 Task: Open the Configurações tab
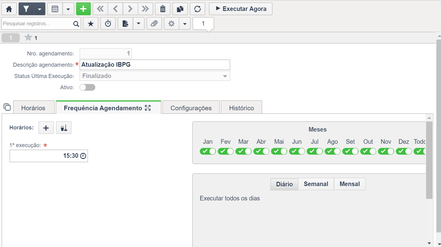coord(191,108)
